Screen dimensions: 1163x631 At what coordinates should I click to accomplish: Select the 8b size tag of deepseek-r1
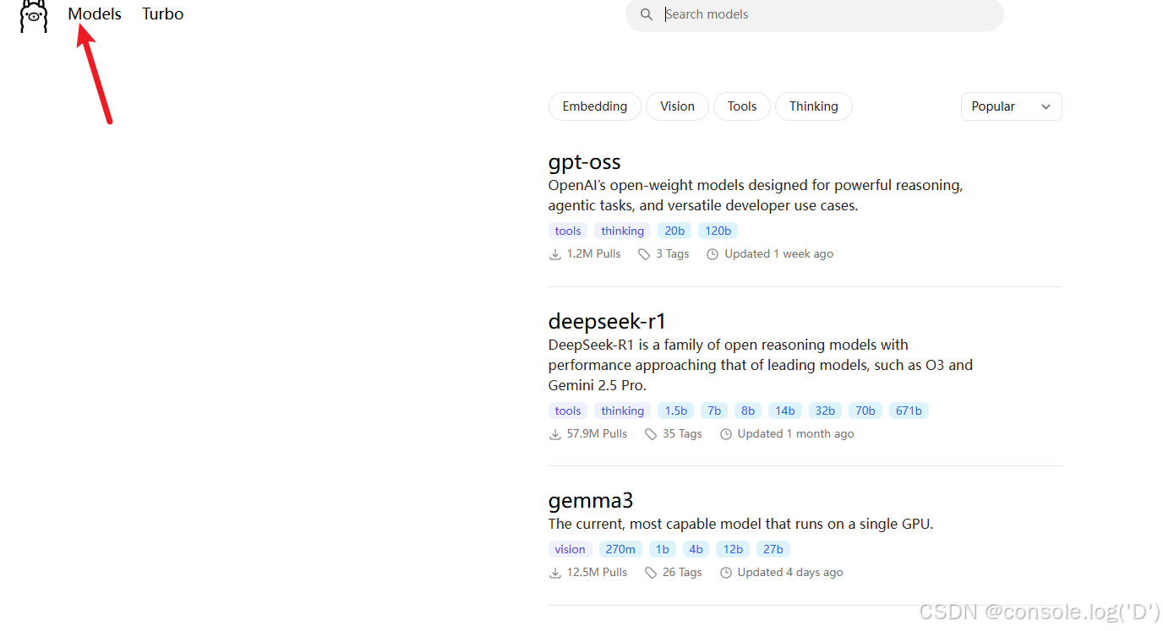click(x=748, y=411)
